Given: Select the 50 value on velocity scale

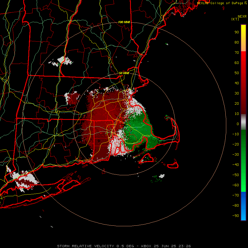Looking at the screenshot, I should (237, 73).
